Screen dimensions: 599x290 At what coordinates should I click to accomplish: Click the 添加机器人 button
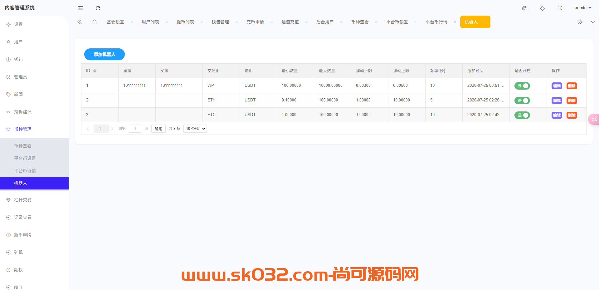tap(105, 54)
